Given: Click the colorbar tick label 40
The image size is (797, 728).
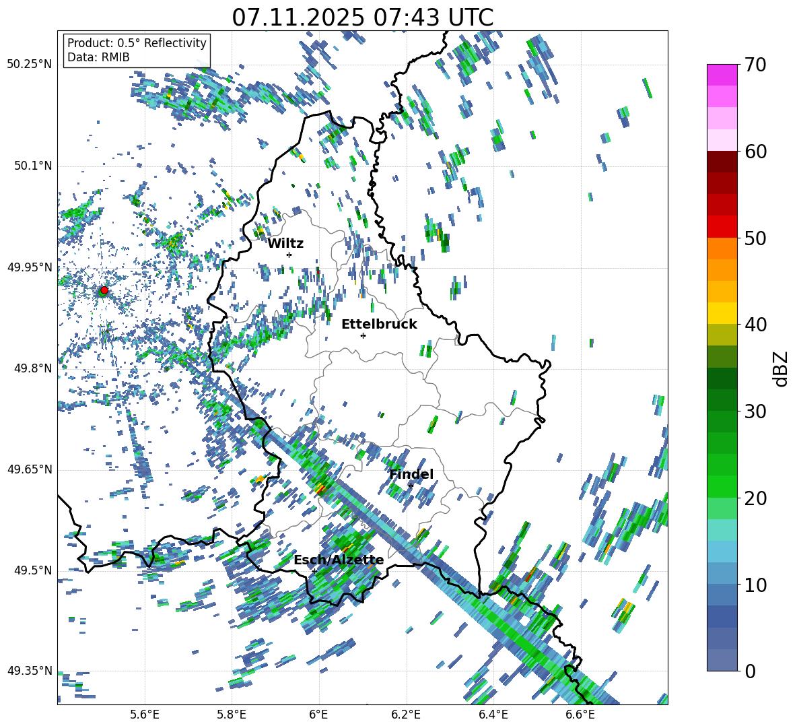Looking at the screenshot, I should (x=755, y=325).
